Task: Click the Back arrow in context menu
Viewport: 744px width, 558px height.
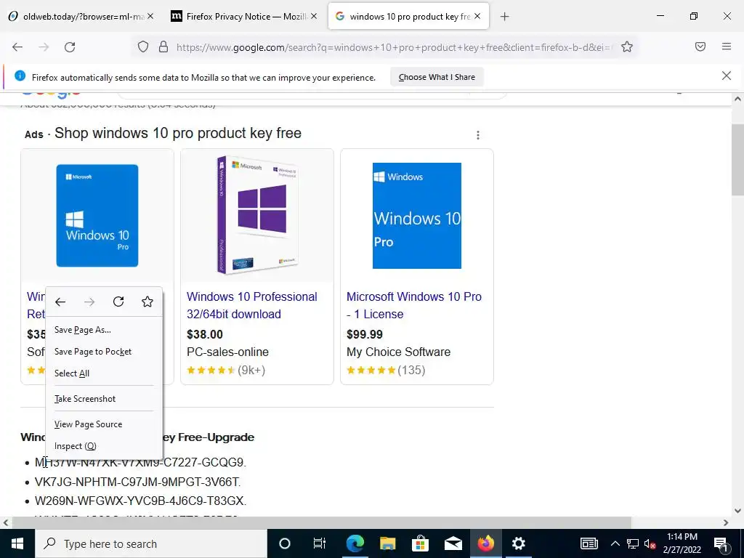Action: 60,302
